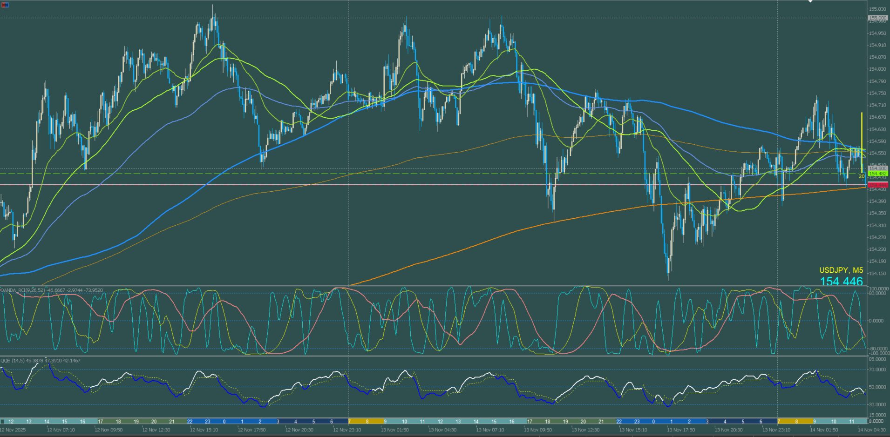Click the 154.150 price scale label
Image resolution: width=890 pixels, height=437 pixels.
point(877,274)
